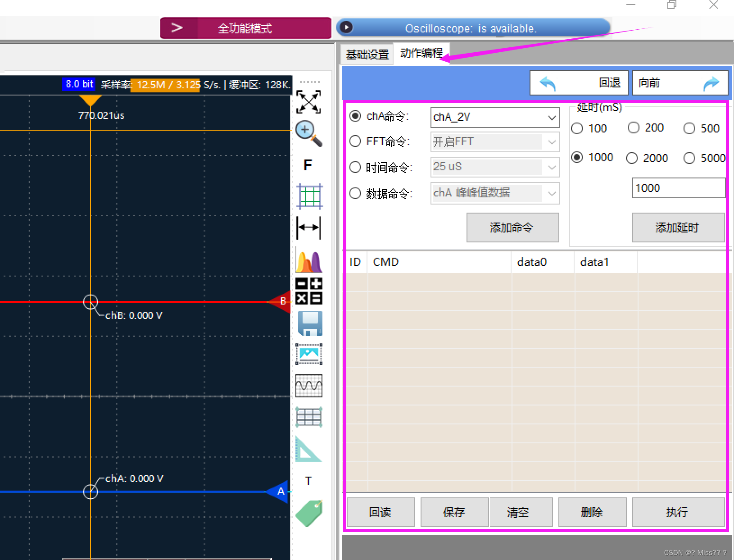Screen dimensions: 734x560
Task: Select the horizontal cursor measurement icon
Action: coord(309,227)
